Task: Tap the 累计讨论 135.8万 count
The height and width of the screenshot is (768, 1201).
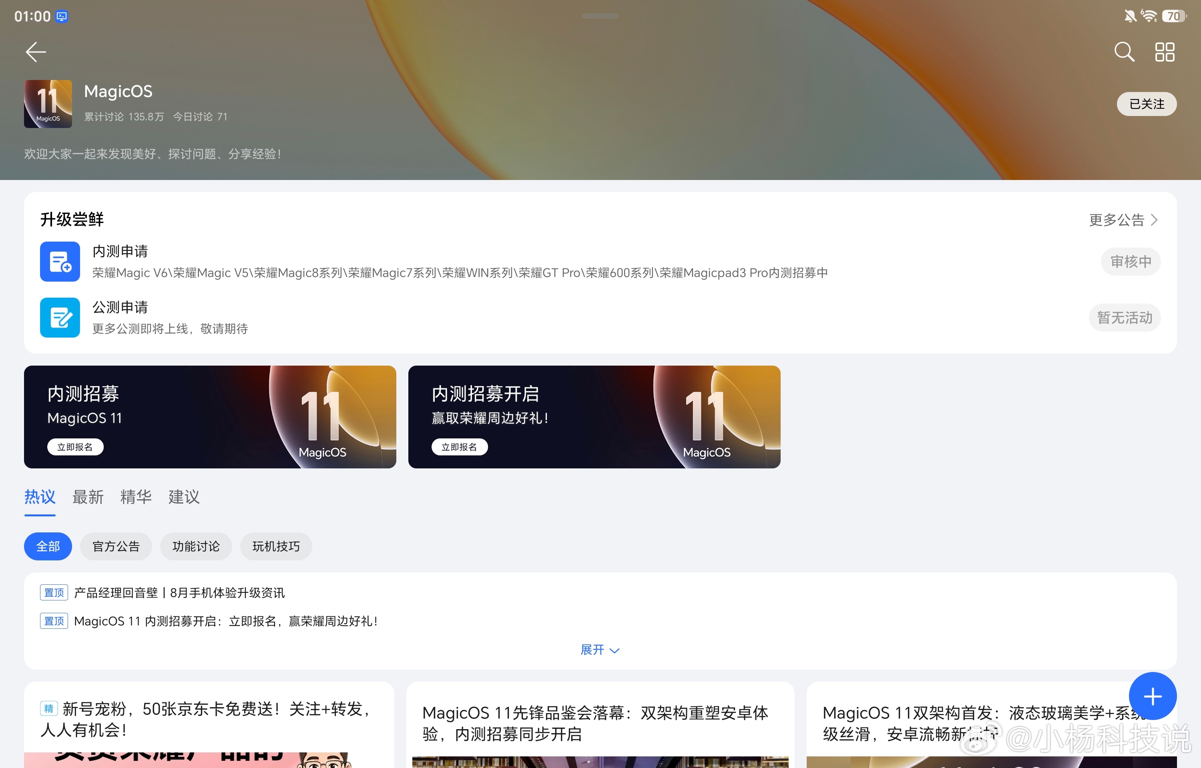Action: [x=124, y=117]
